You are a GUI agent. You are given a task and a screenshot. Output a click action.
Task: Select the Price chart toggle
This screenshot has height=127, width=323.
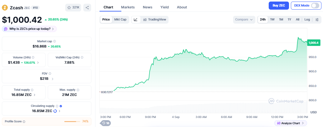point(106,20)
